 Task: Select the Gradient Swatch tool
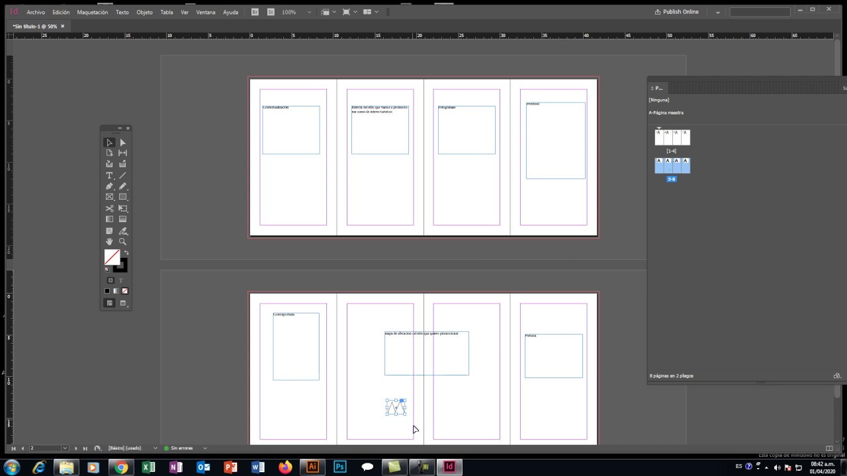109,219
